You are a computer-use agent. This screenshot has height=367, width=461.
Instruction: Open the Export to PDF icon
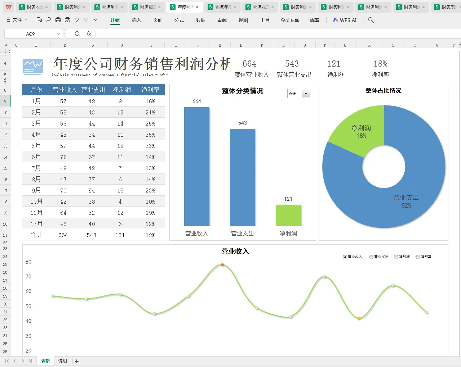(x=49, y=20)
